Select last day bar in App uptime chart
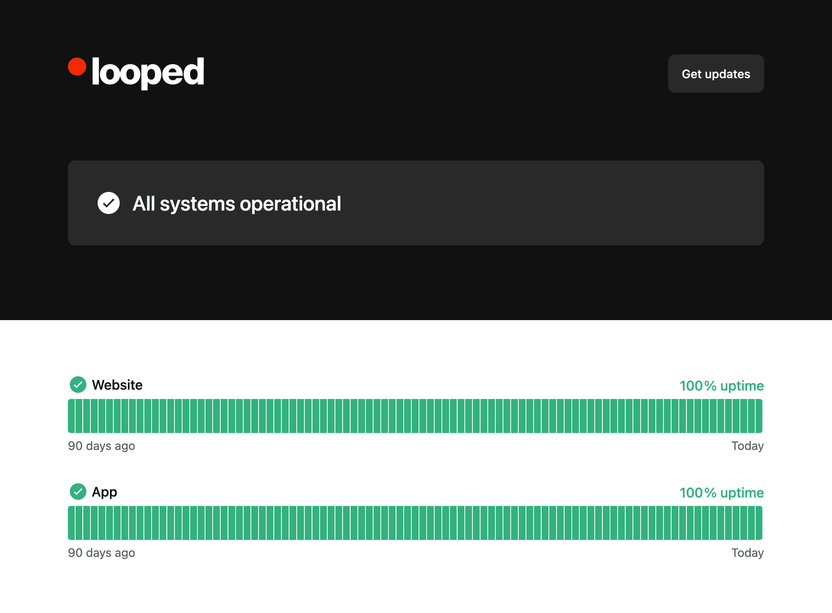Screen dimensions: 832x613 click(x=759, y=523)
